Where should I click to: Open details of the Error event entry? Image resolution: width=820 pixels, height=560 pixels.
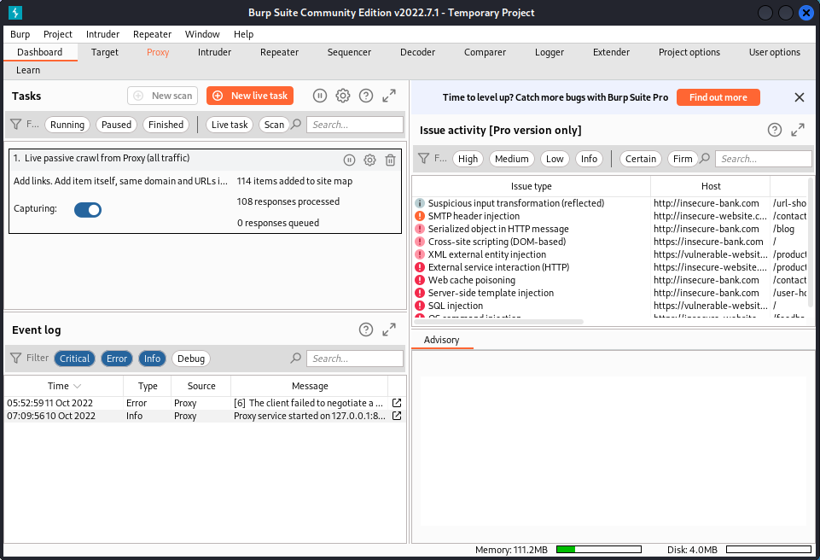click(397, 403)
